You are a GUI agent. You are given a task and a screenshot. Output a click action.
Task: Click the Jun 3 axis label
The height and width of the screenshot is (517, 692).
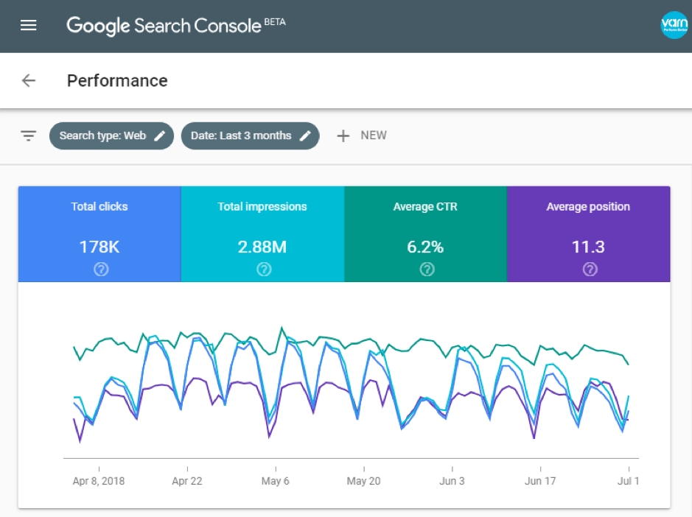pos(452,481)
